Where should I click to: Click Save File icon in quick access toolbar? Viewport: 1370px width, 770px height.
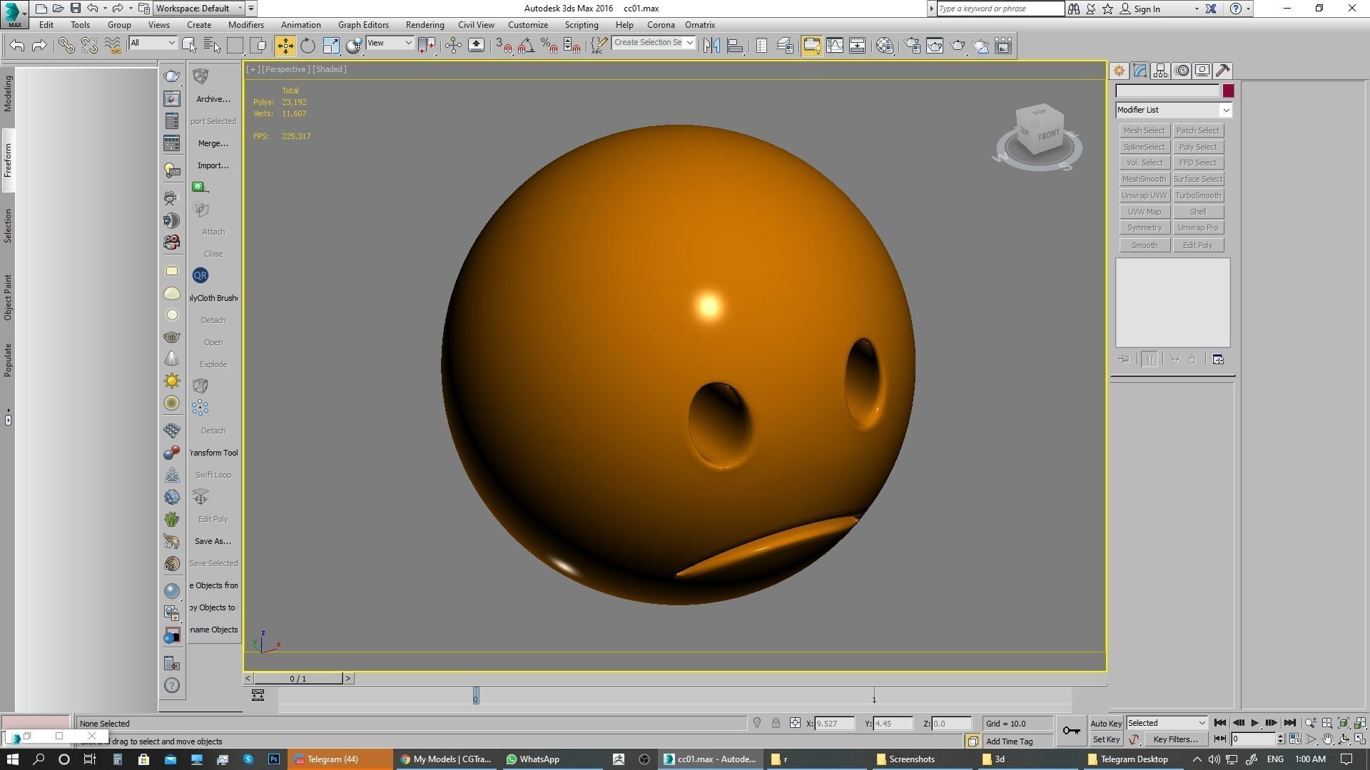(x=75, y=9)
